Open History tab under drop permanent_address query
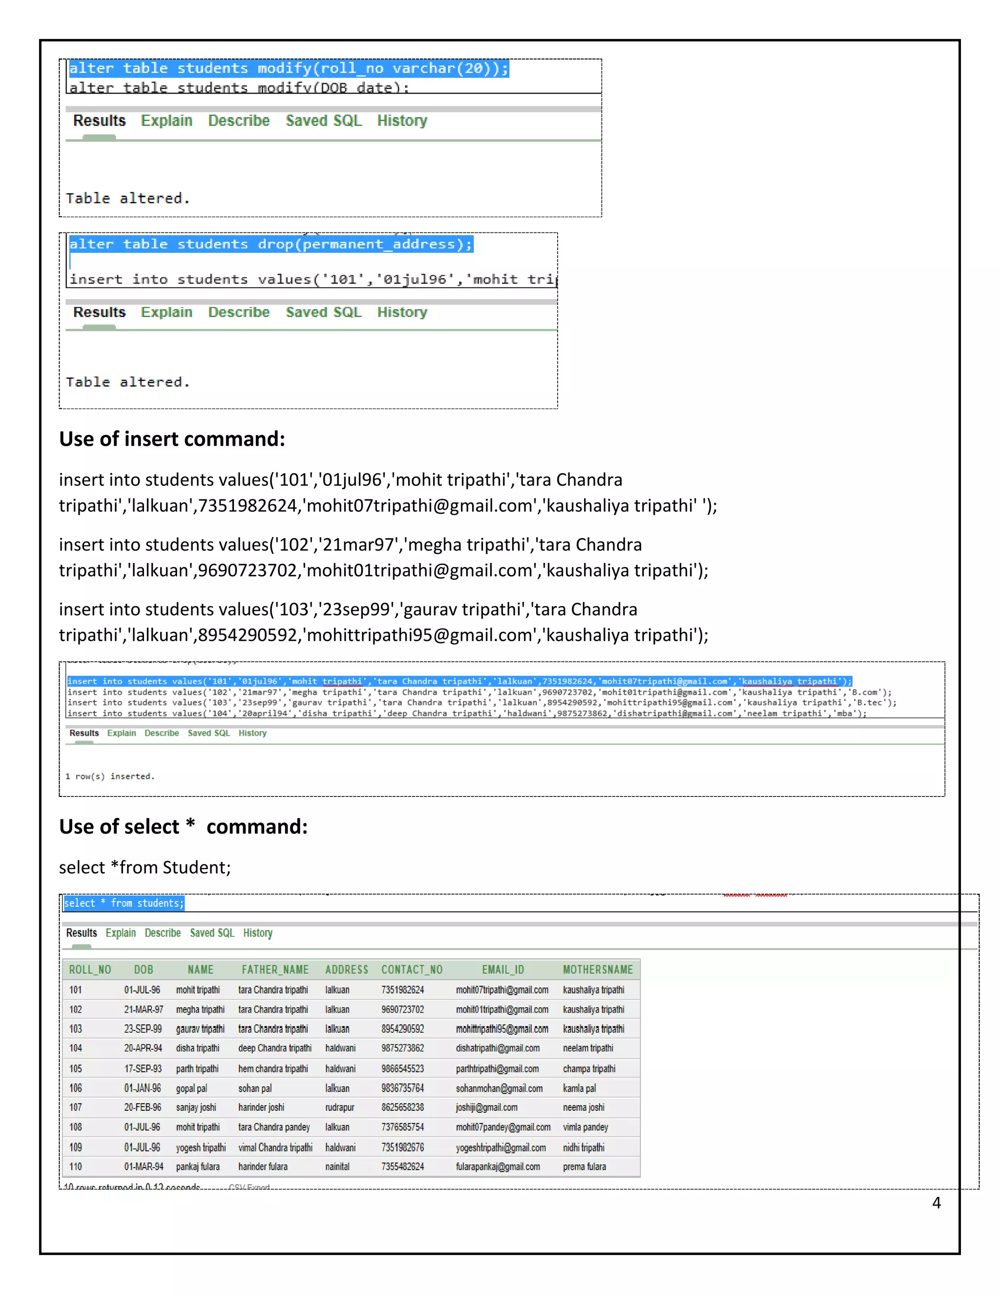 click(x=402, y=312)
